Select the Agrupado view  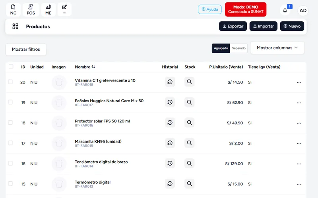(x=221, y=48)
